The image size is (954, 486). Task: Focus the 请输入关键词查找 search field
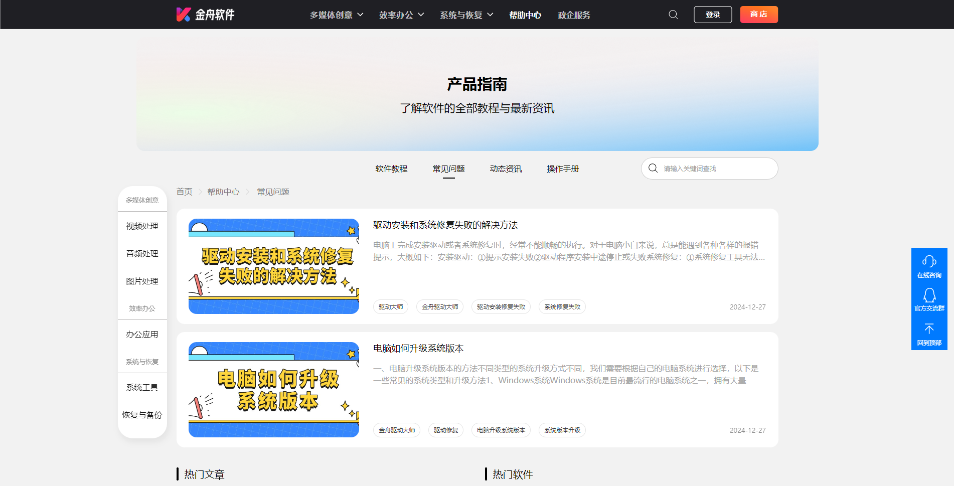tap(709, 169)
